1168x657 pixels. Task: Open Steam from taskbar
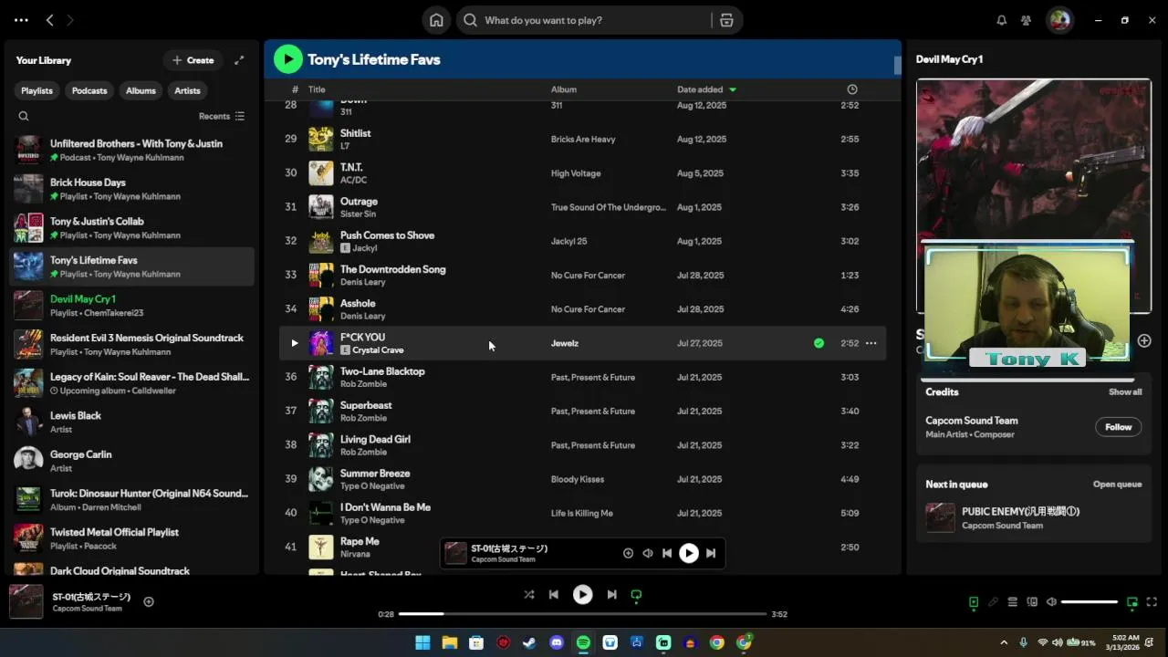(529, 642)
